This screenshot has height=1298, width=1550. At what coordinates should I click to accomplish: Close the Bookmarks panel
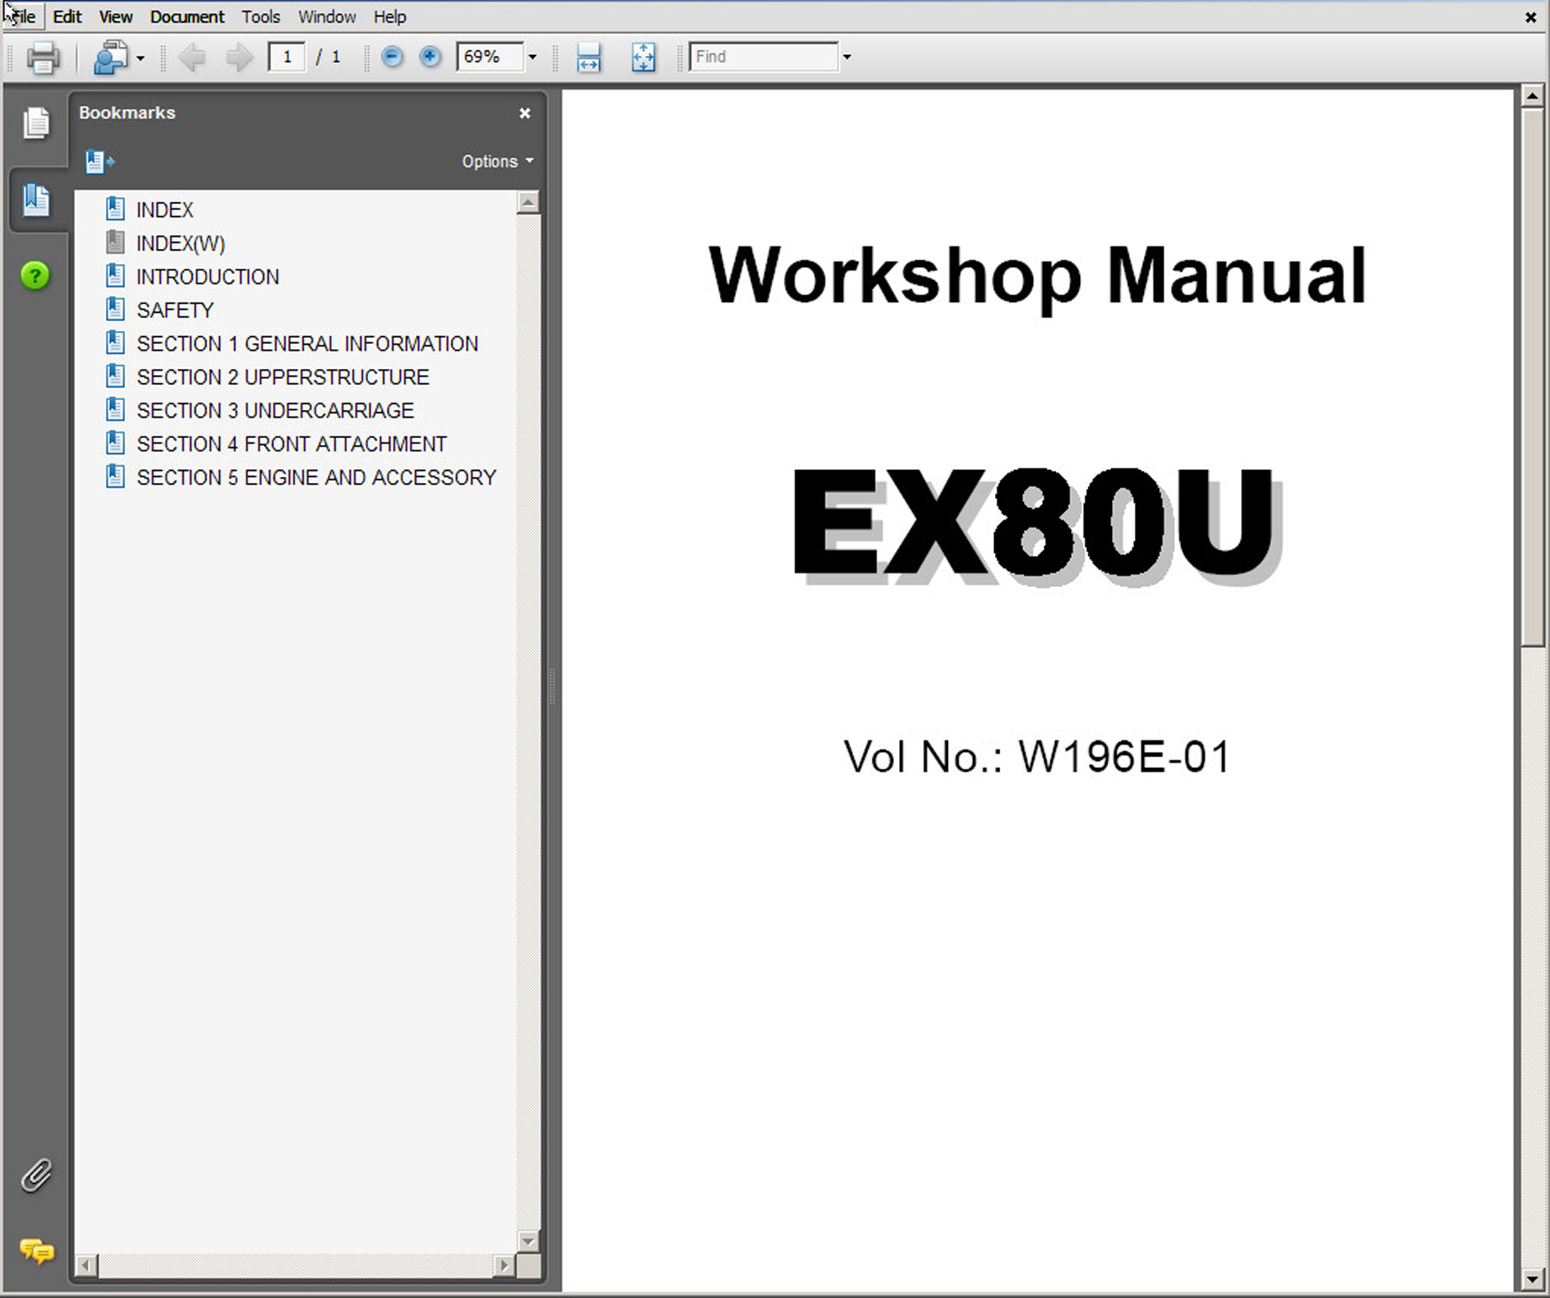coord(525,113)
